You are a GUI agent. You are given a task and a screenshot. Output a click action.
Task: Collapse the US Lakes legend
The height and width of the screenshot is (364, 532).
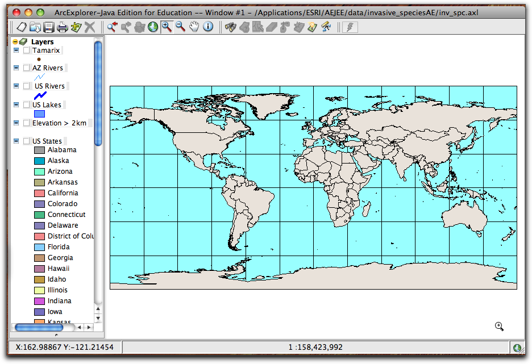pyautogui.click(x=16, y=105)
